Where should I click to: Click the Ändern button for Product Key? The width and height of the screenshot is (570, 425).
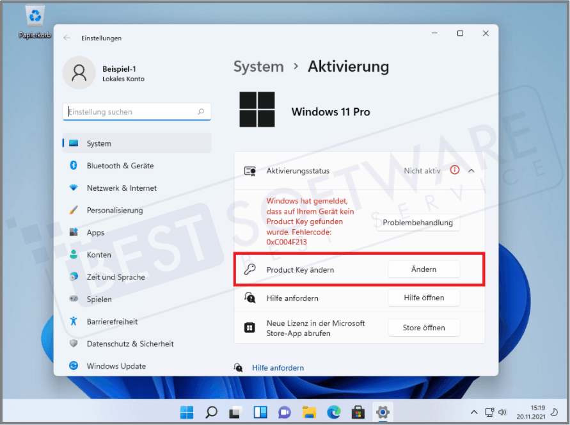pos(424,269)
